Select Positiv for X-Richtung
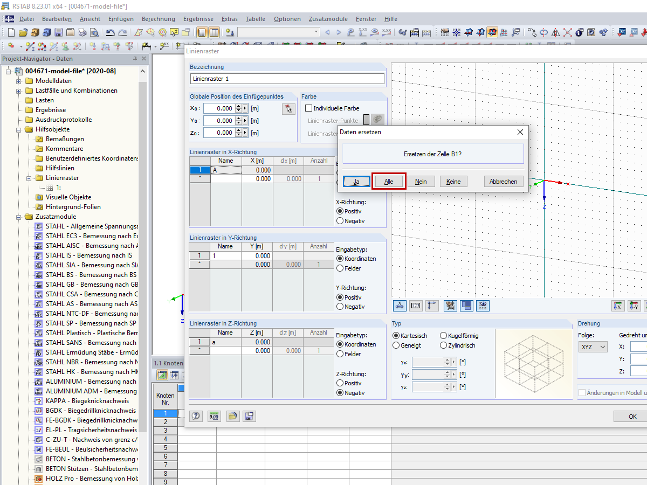The height and width of the screenshot is (485, 647). (x=340, y=211)
